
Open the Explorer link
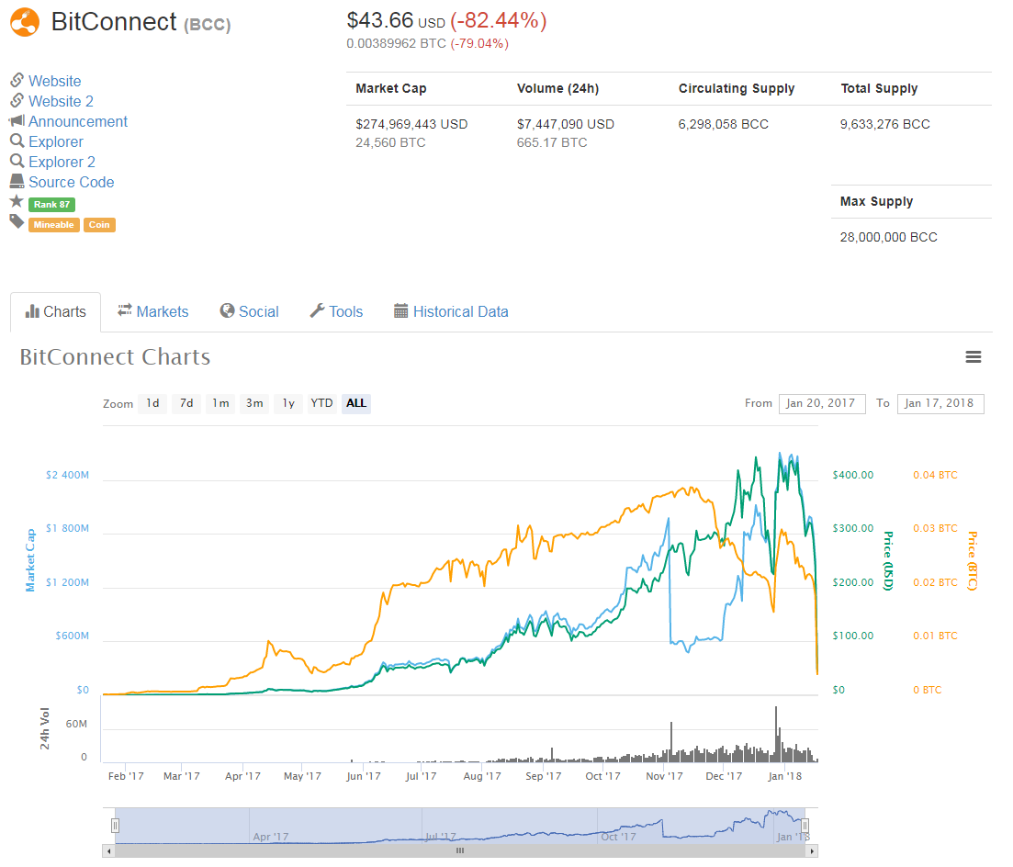pyautogui.click(x=56, y=142)
